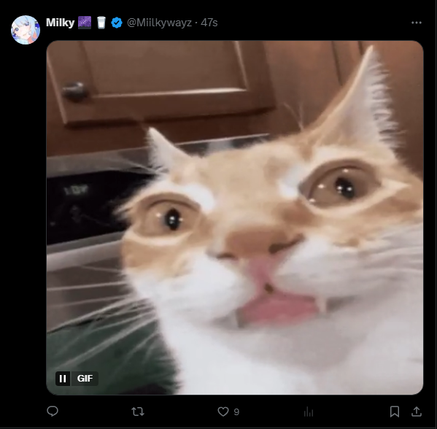The image size is (437, 429).
Task: Open the reply speech bubble icon
Action: point(53,411)
